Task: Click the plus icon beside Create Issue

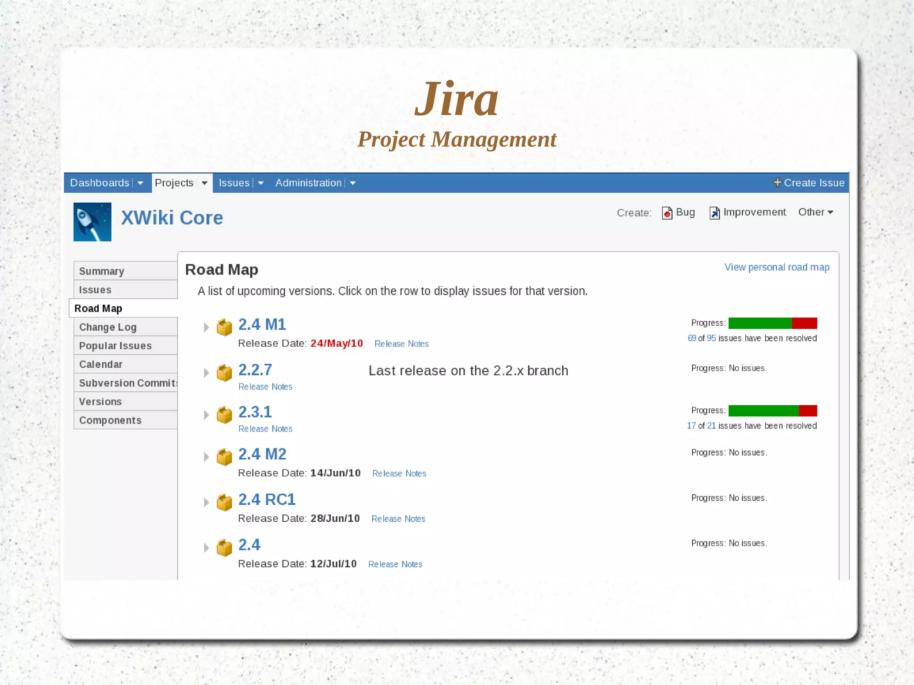Action: 777,183
